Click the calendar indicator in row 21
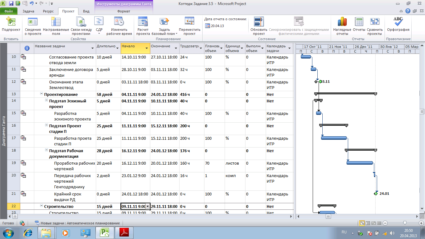The height and width of the screenshot is (239, 425). tap(23, 194)
